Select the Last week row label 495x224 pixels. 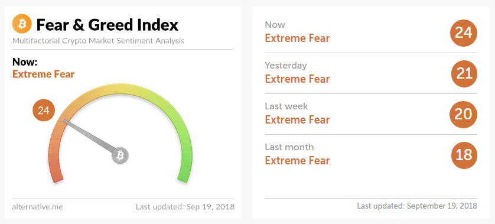(286, 106)
